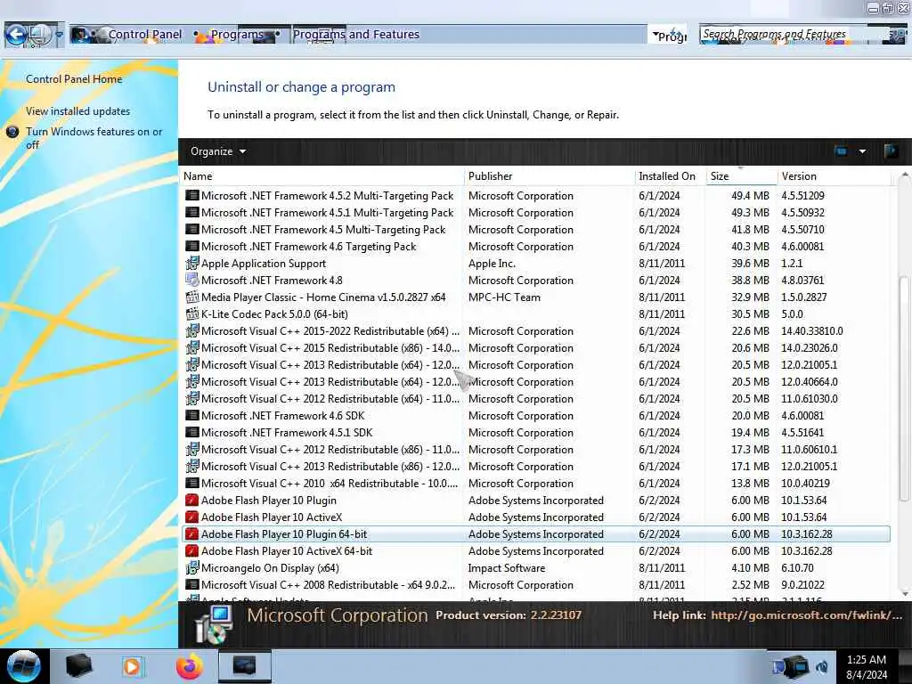Click the Media Player Classic Home Cinema icon
Image resolution: width=912 pixels, height=684 pixels.
pos(192,297)
